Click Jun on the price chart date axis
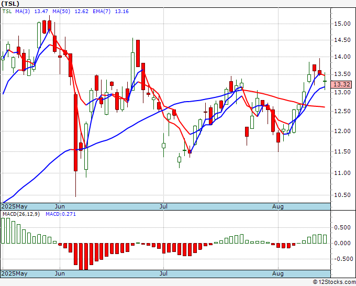The image size is (356, 286). (x=60, y=207)
